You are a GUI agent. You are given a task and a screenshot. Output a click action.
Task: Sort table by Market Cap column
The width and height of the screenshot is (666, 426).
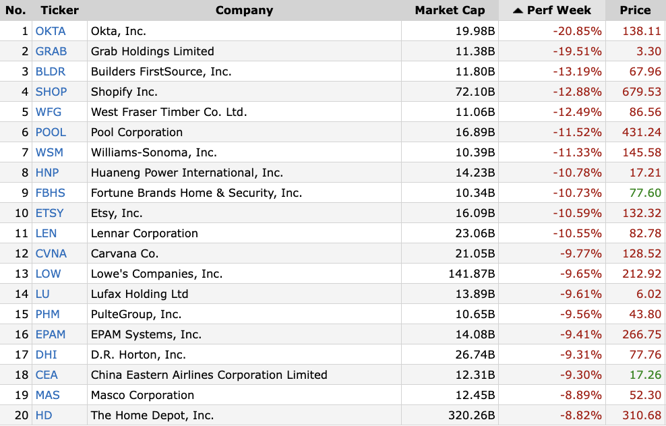click(x=450, y=10)
